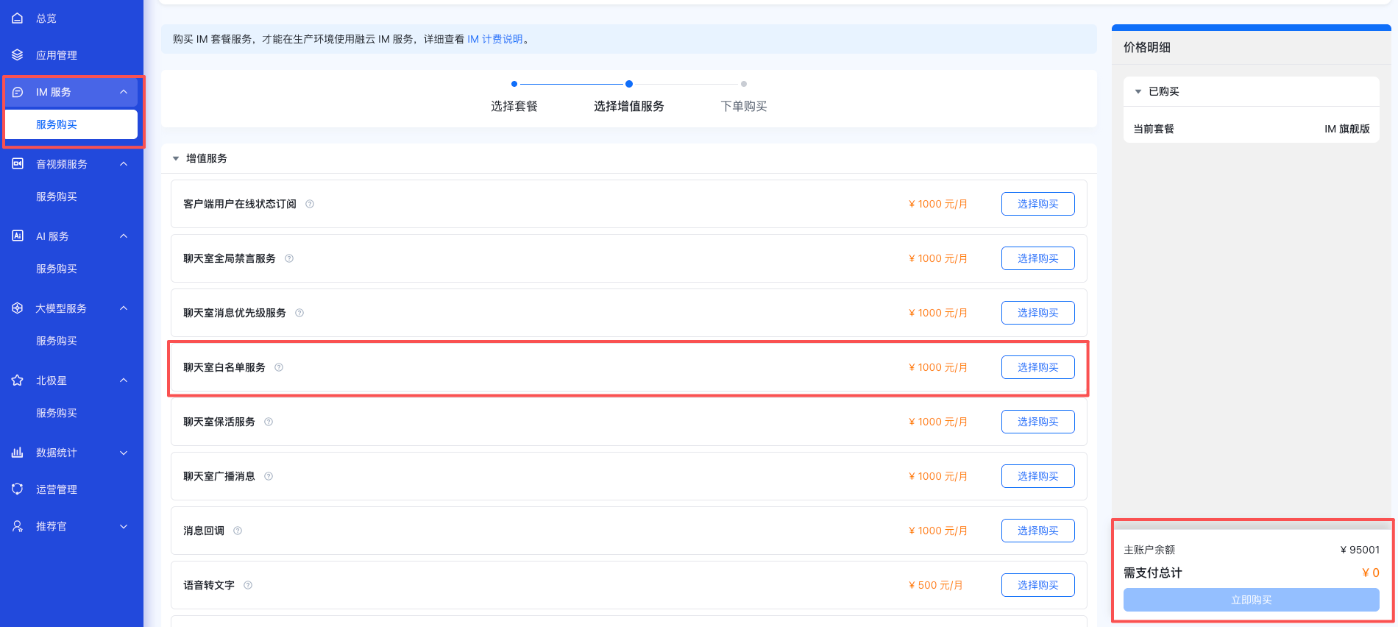1398x627 pixels.
Task: Click 选择购买 for 聊天室广播消息
Action: (x=1037, y=476)
